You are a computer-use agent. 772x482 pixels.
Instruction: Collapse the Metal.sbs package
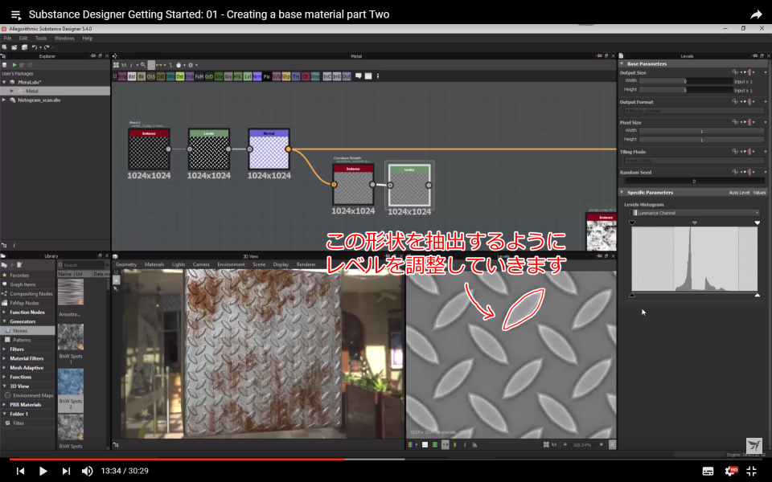point(4,82)
